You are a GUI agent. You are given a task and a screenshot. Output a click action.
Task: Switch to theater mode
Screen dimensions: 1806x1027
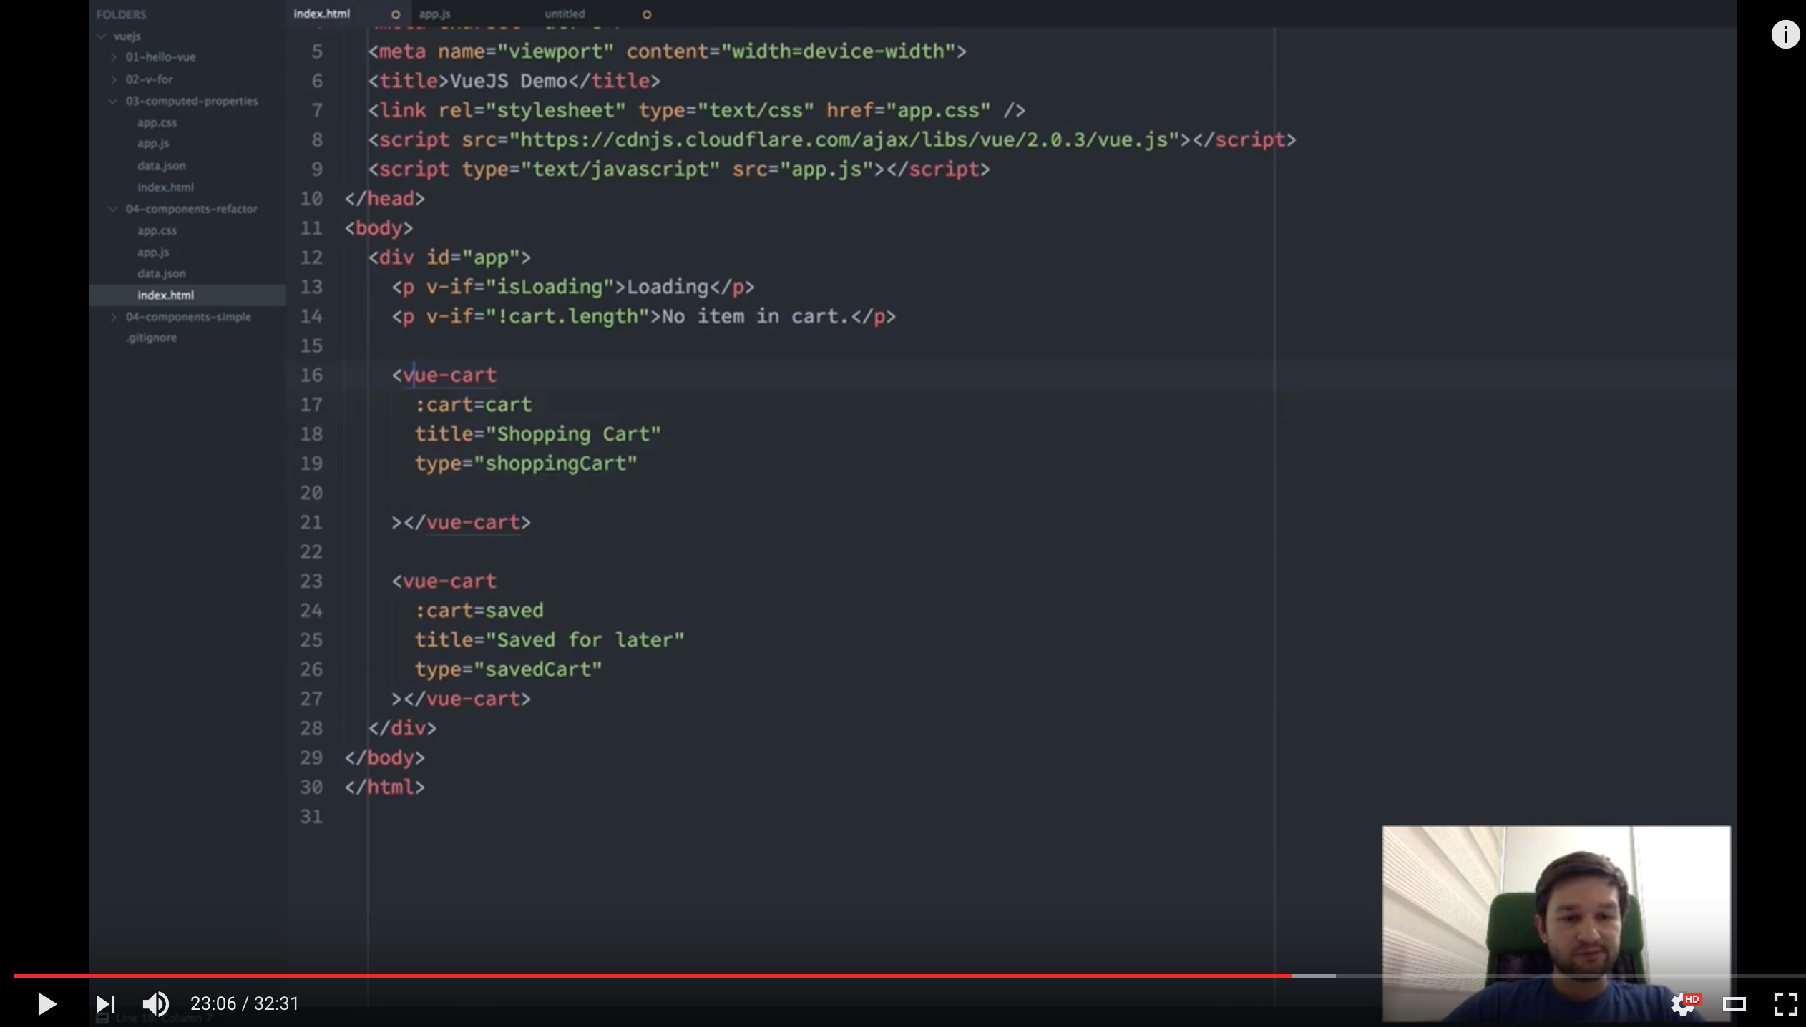pos(1734,1004)
